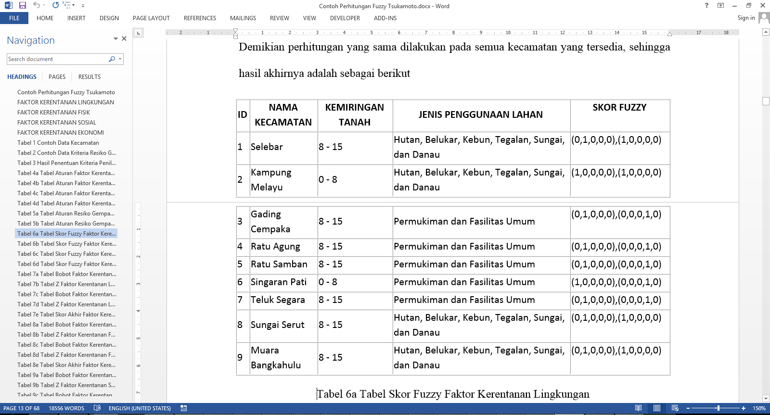Click the Save icon in Quick Access Toolbar
The image size is (770, 415).
coord(23,5)
